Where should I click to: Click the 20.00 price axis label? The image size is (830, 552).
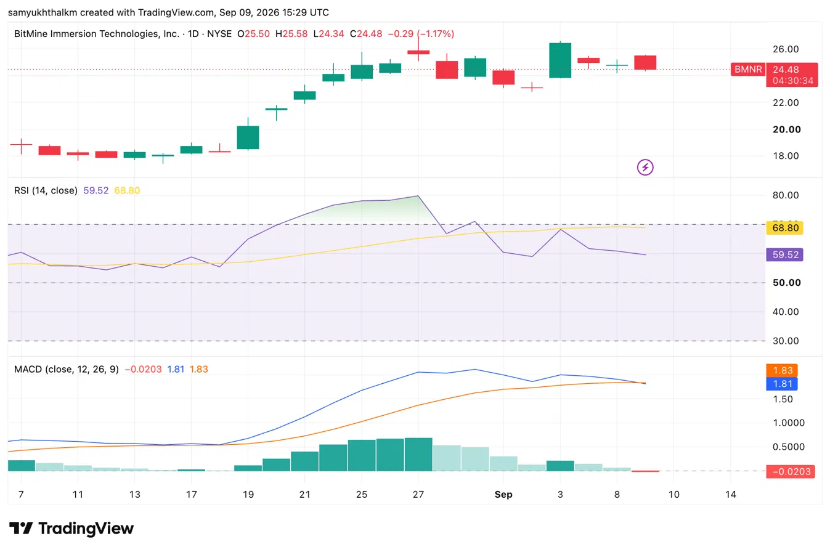click(786, 129)
